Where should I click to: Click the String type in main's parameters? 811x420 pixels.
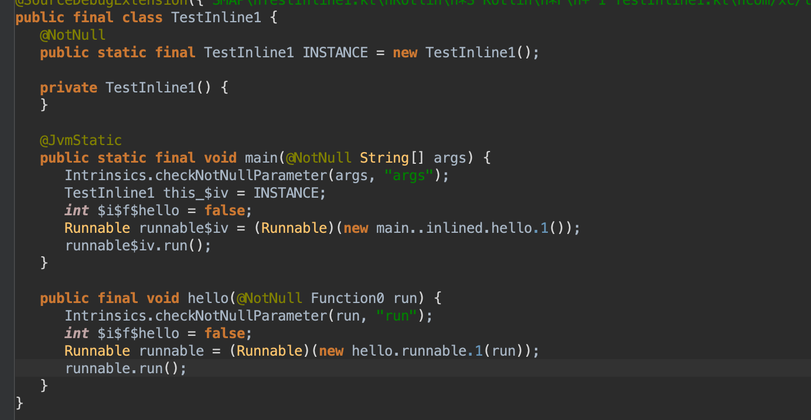pos(384,158)
